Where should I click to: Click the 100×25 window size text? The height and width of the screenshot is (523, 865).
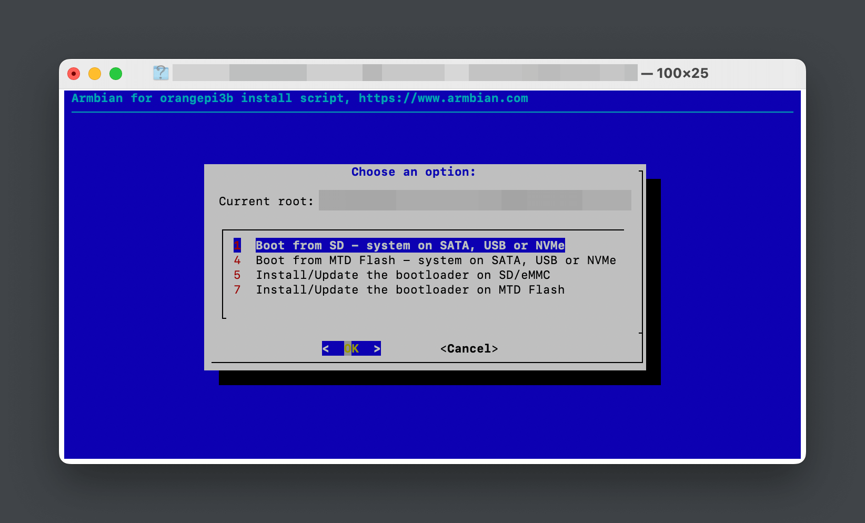tap(682, 73)
